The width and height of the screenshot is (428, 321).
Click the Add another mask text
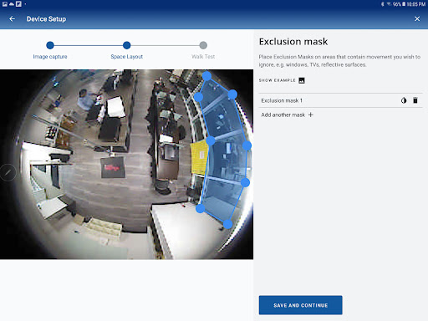283,115
